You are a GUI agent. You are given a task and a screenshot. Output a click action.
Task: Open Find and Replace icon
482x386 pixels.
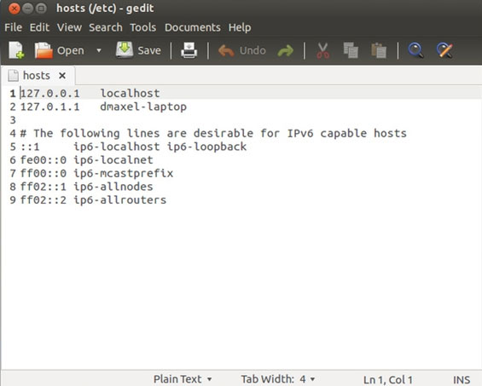(444, 50)
